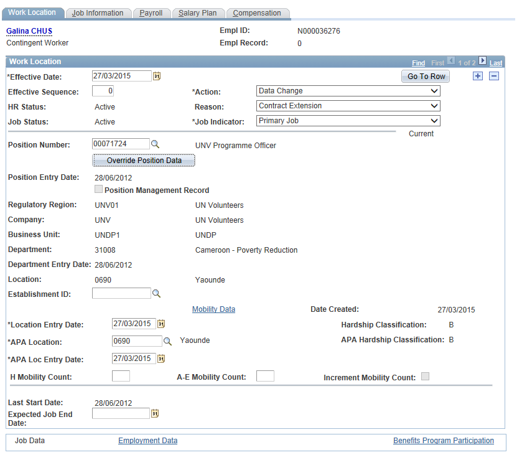Open the Action dropdown

(348, 91)
